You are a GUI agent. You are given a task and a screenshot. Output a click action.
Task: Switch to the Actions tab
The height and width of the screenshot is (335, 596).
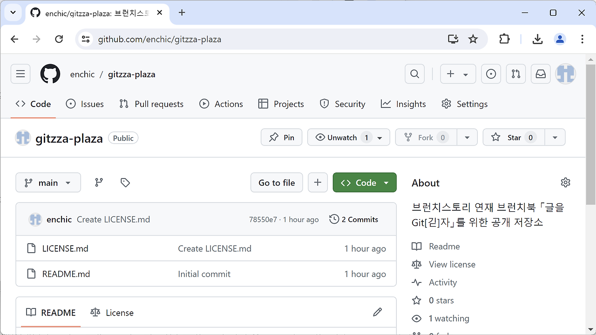pyautogui.click(x=221, y=104)
